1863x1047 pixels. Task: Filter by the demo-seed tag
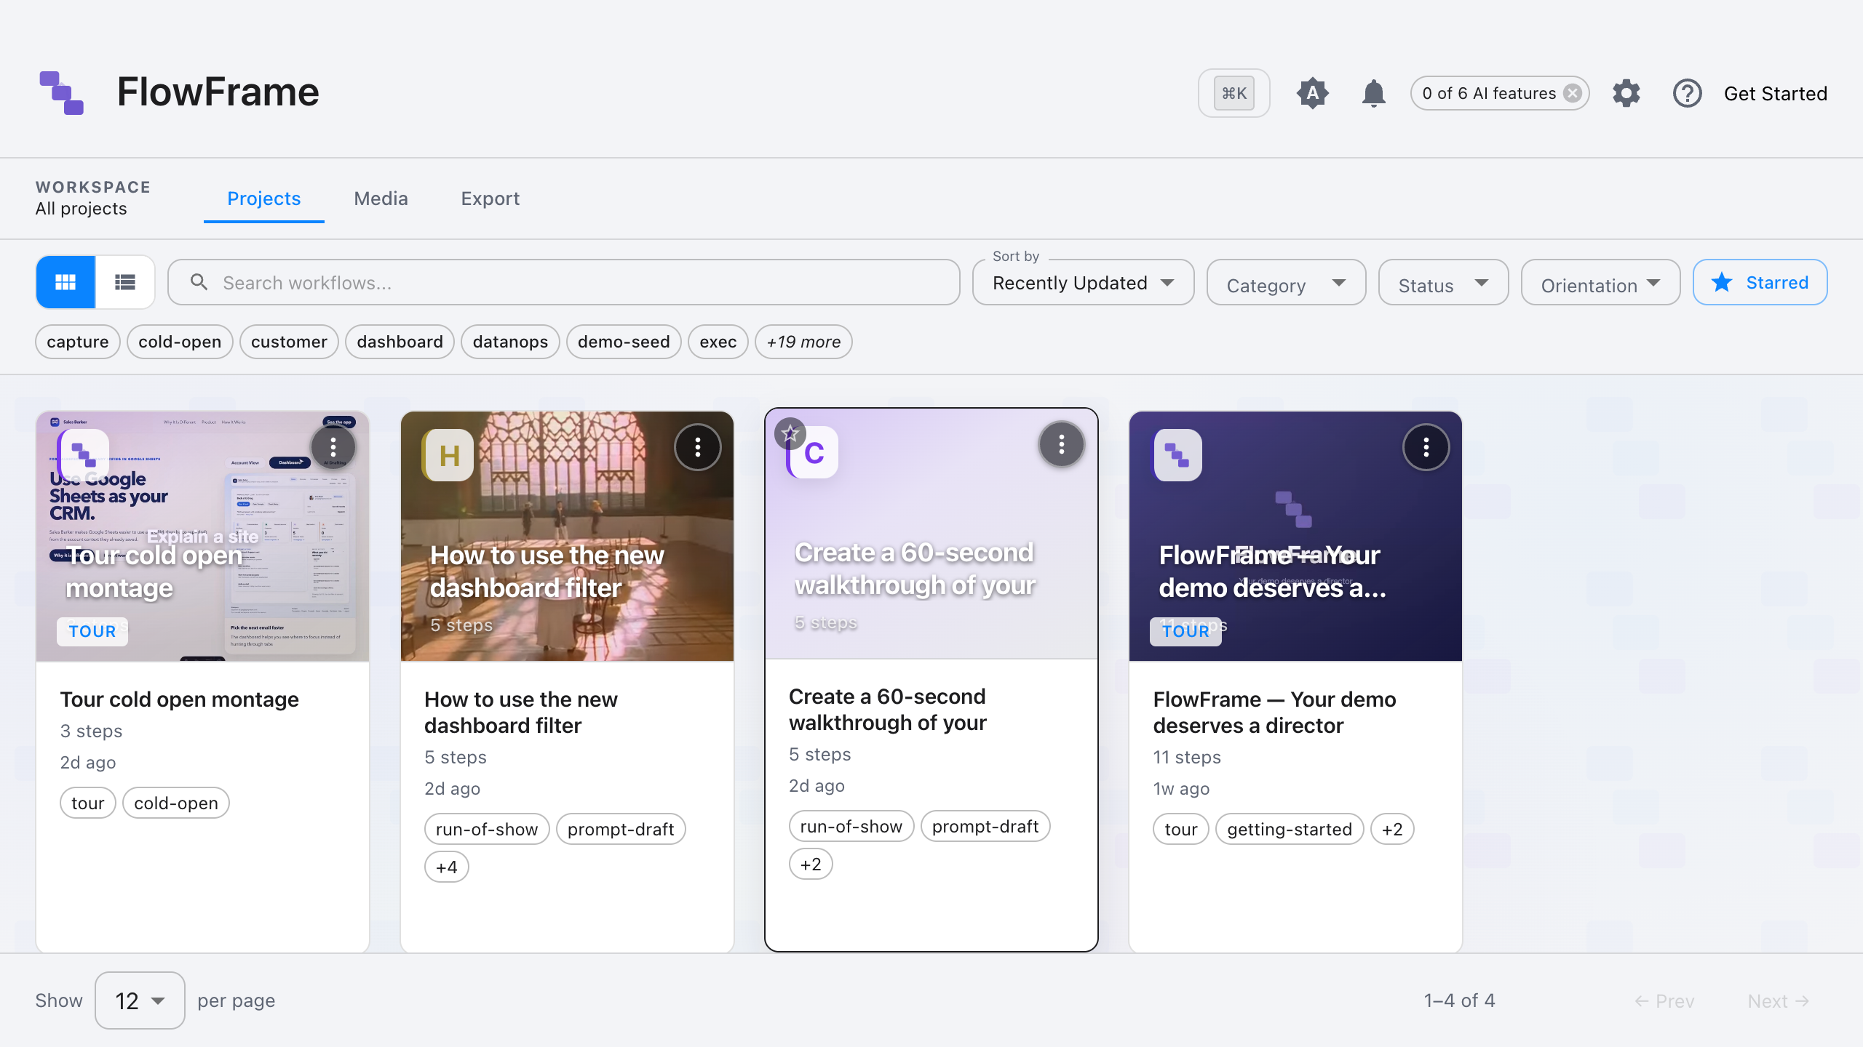[x=624, y=342]
